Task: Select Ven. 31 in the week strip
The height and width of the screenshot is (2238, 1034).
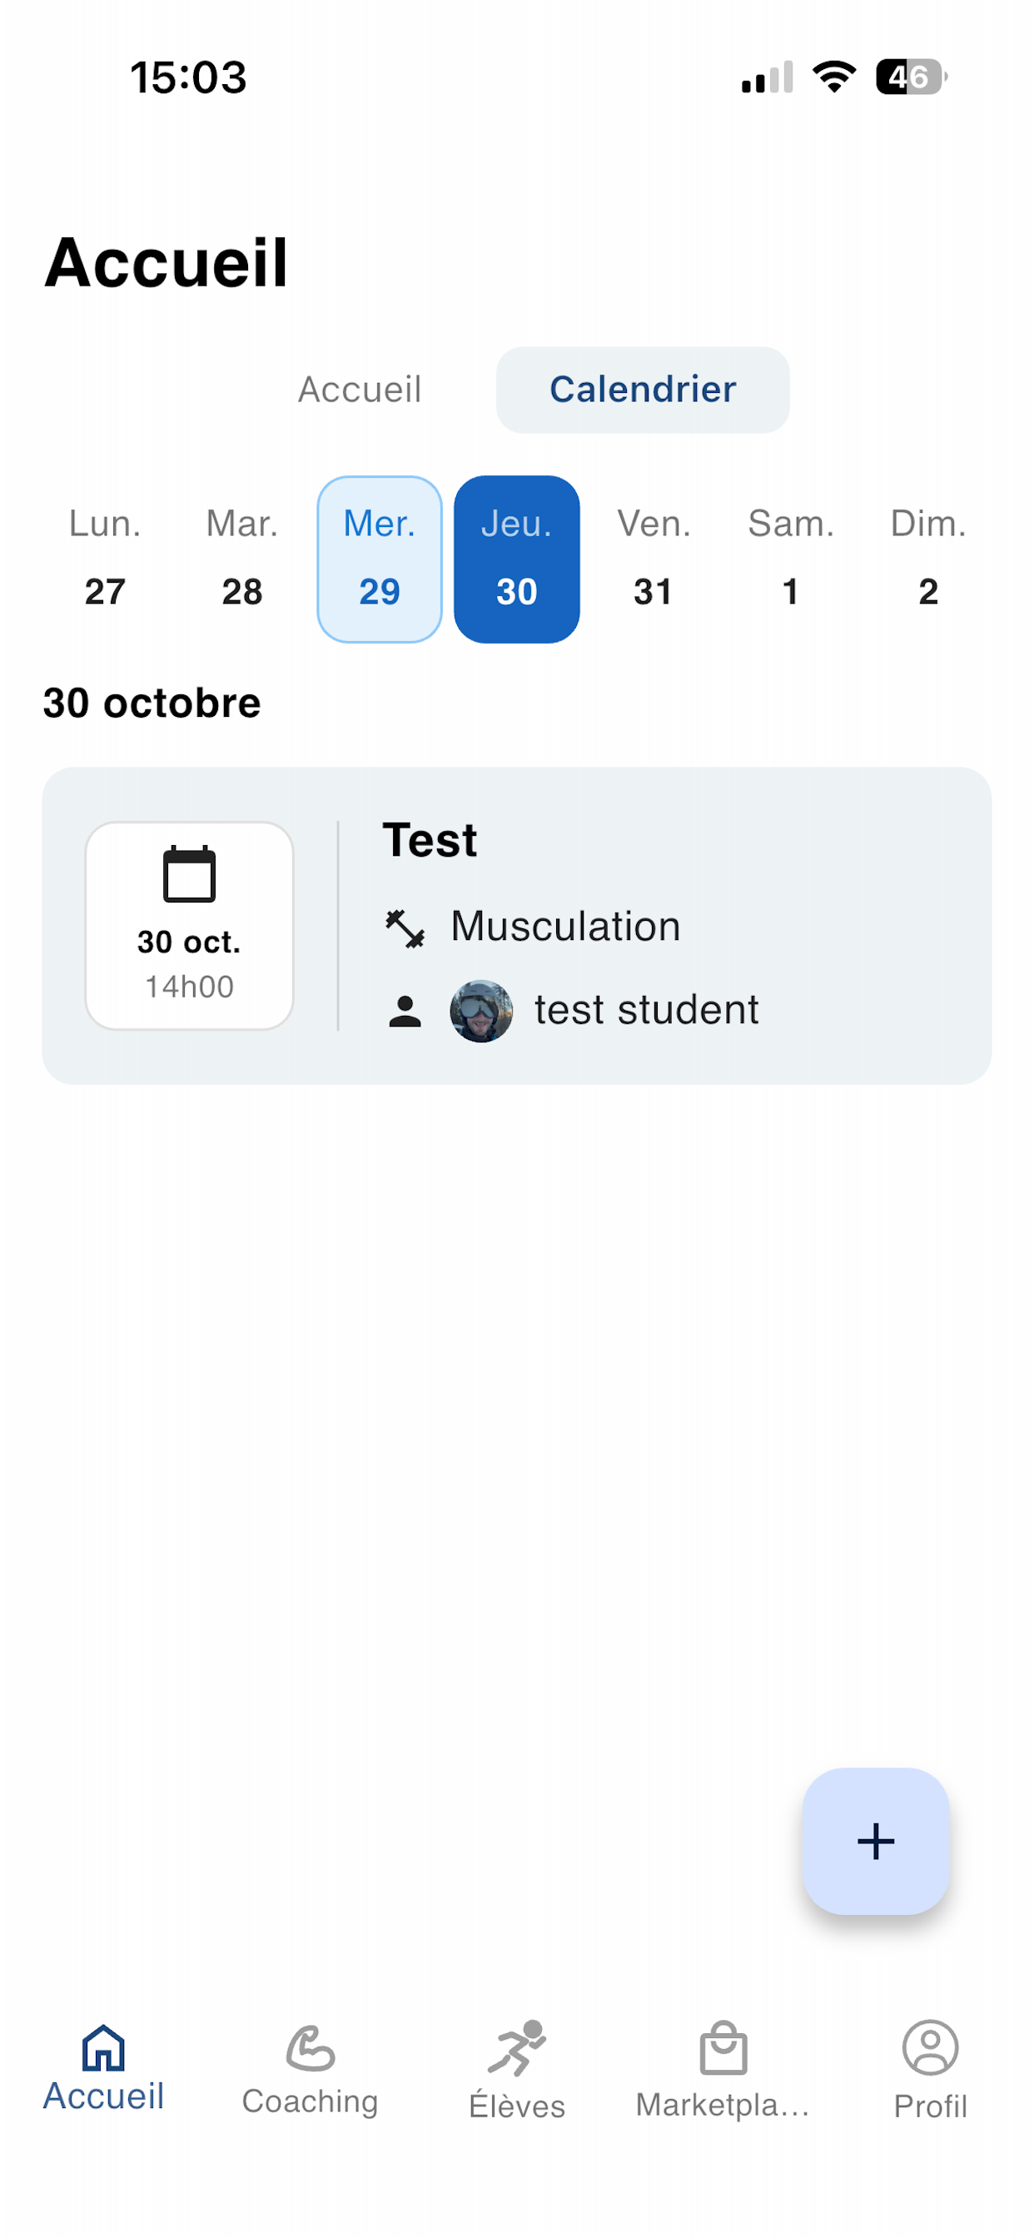Action: [x=654, y=559]
